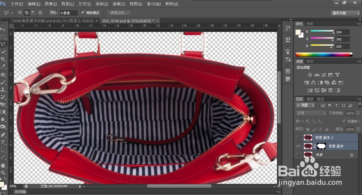The image size is (362, 195).
Task: Open the tool preset picker arrow
Action: point(12,13)
